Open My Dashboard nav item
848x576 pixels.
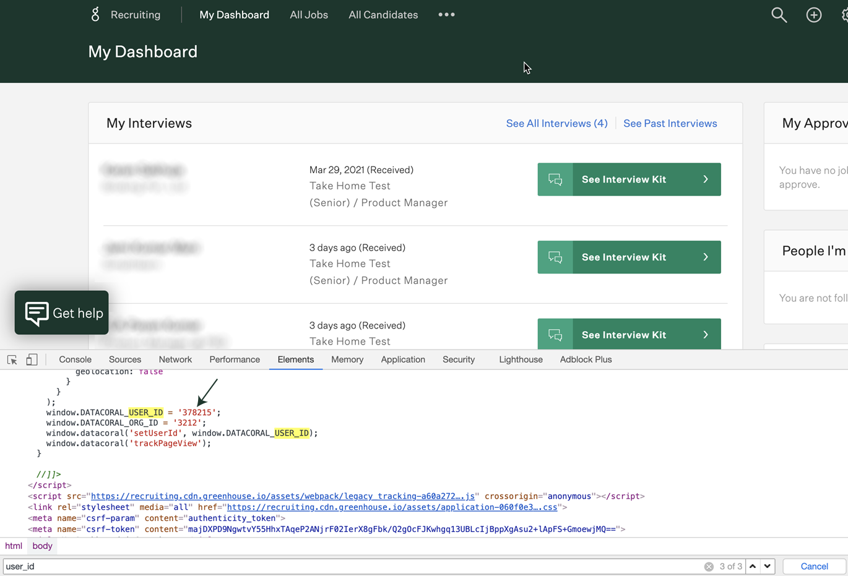tap(234, 14)
